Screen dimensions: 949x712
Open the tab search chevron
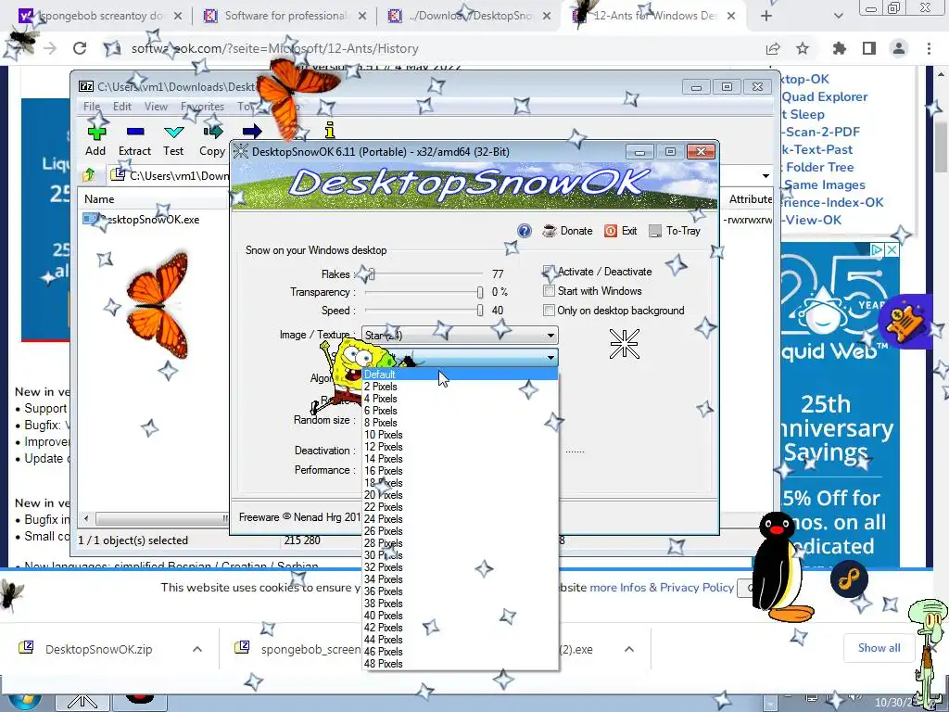tap(838, 16)
